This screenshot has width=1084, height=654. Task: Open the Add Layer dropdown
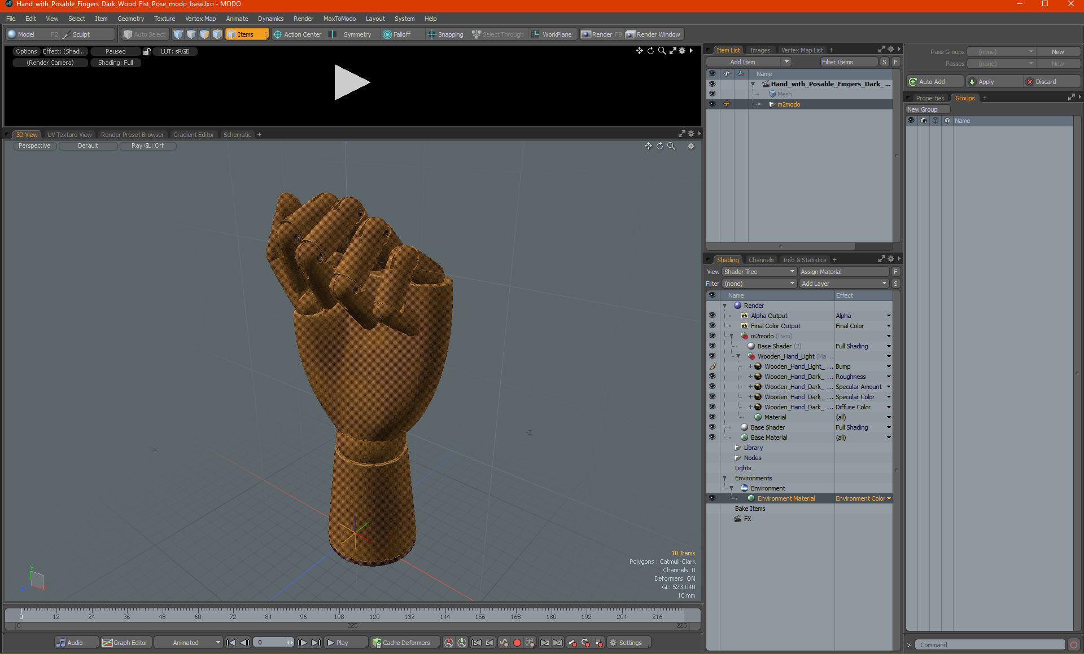pyautogui.click(x=843, y=284)
